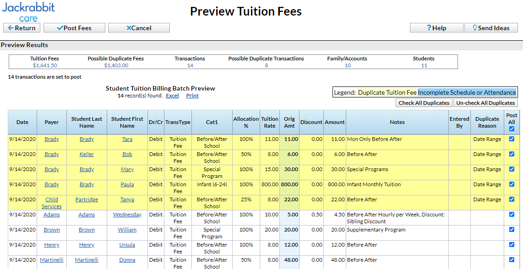This screenshot has height=269, width=523.
Task: Open student first name Tanya
Action: pyautogui.click(x=127, y=199)
